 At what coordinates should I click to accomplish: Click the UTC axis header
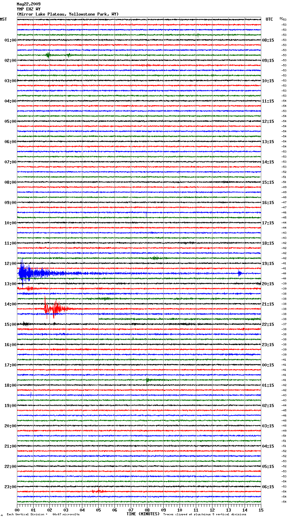(269, 19)
